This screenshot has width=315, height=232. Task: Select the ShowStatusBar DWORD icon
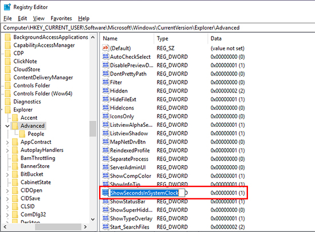click(x=105, y=201)
